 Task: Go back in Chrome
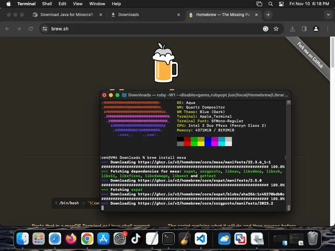point(7,29)
